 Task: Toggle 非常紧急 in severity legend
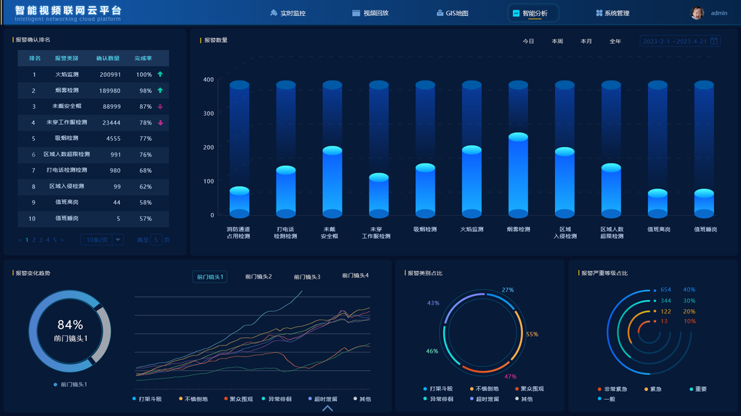click(x=613, y=389)
